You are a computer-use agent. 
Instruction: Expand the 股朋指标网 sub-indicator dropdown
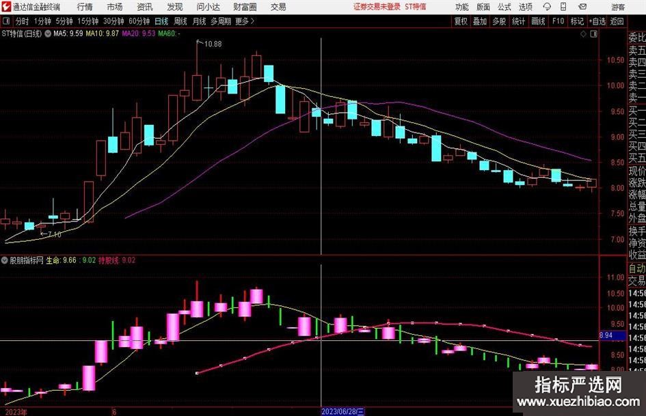5,260
